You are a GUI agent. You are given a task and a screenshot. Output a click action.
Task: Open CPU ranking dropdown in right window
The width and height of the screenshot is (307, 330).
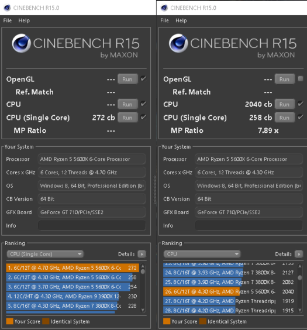[x=202, y=254]
